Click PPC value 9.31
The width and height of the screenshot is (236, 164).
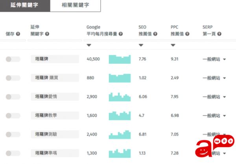174,59
